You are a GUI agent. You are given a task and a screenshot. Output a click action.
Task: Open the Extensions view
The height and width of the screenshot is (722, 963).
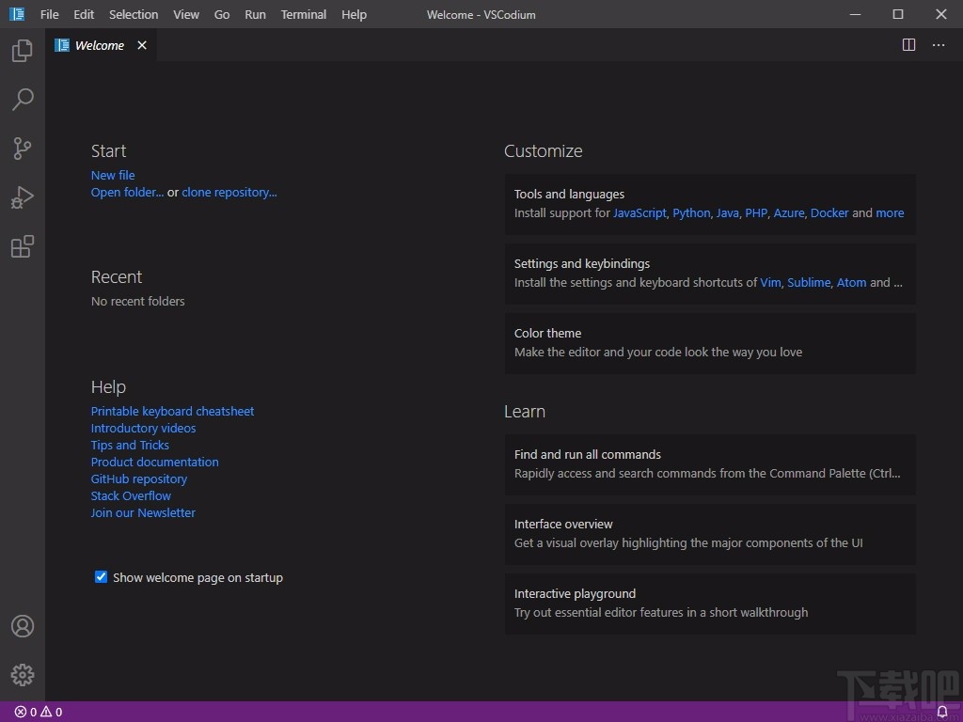coord(22,246)
